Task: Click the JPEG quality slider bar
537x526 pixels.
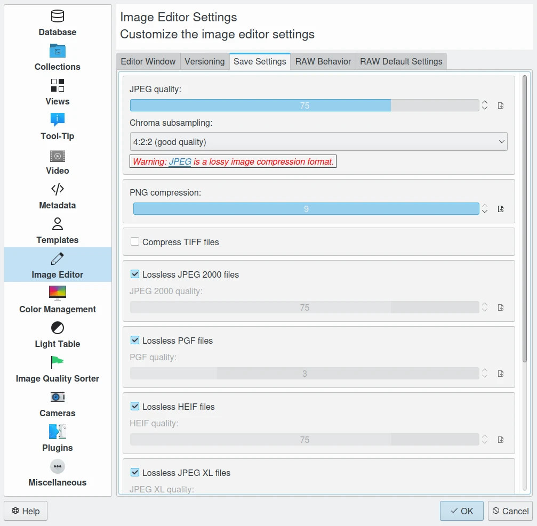Action: point(304,106)
